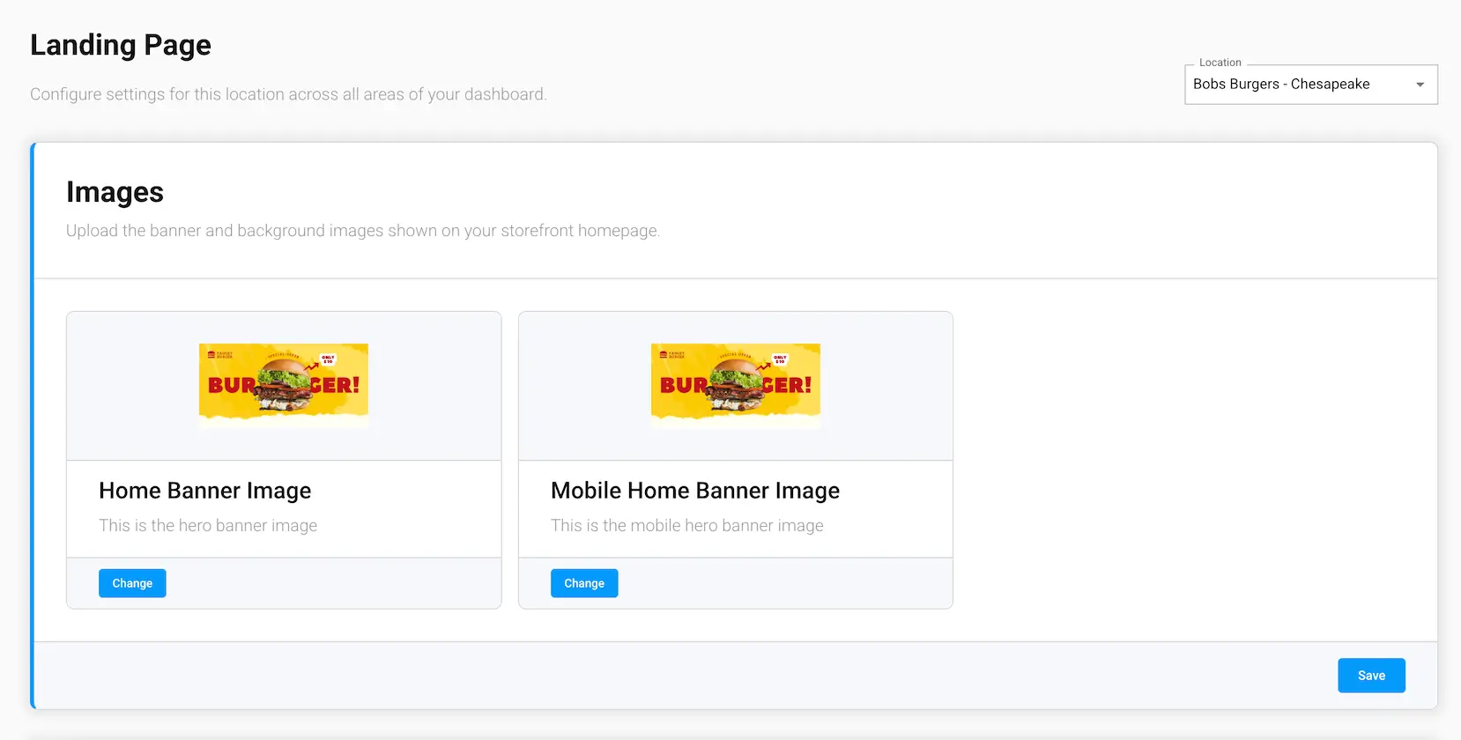Click 'This is the hero banner image' text
Viewport: 1461px width, 740px height.
click(208, 526)
